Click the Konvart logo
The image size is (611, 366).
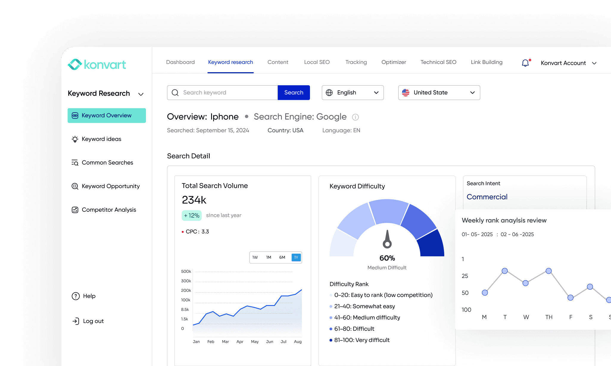(x=97, y=64)
